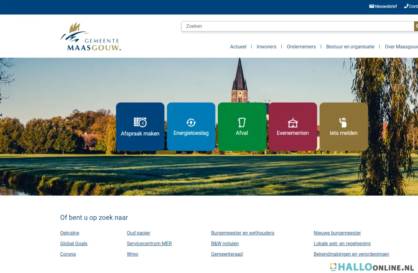Click the Afspraak maken calendar icon
Viewport: 418px width, 273px height.
[x=140, y=122]
